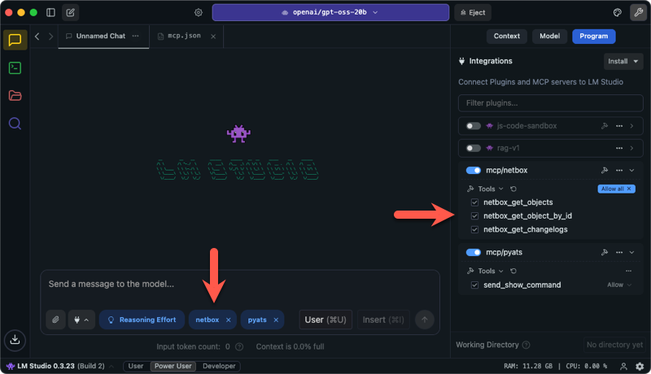The image size is (651, 374).
Task: Open model settings gear near model selector
Action: (199, 12)
